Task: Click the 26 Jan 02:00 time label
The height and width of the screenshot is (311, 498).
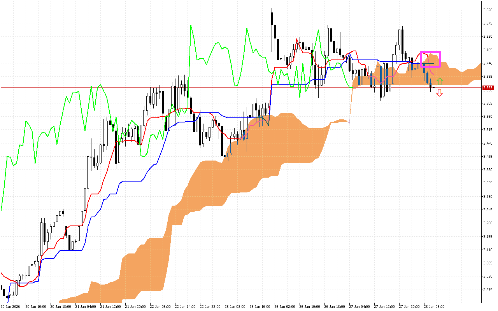Action: [285, 306]
